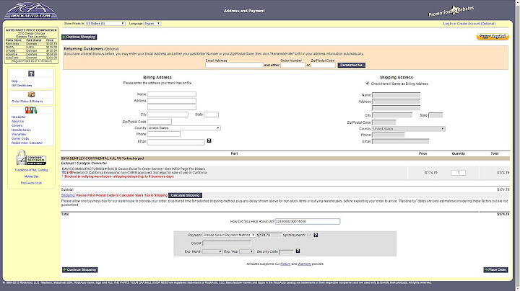Click the Billing Address Name field

(x=172, y=94)
